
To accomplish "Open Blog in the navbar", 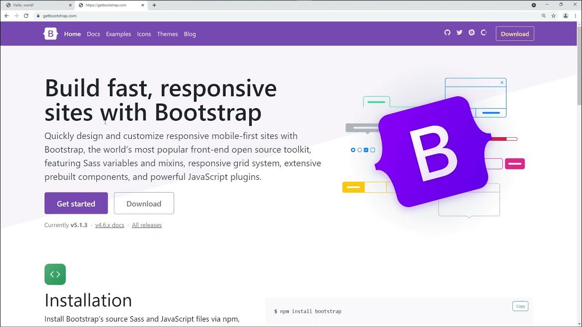I will (x=190, y=34).
